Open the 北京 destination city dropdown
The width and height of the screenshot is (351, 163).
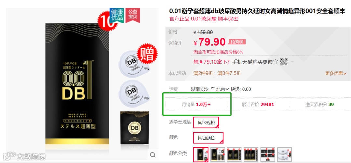tap(223, 89)
